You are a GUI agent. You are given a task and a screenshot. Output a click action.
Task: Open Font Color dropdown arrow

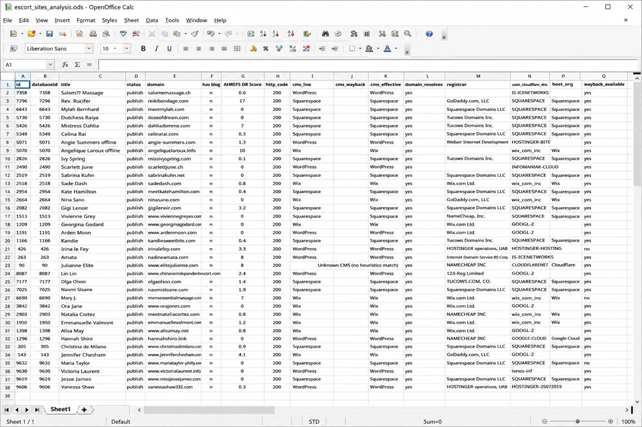click(x=396, y=49)
